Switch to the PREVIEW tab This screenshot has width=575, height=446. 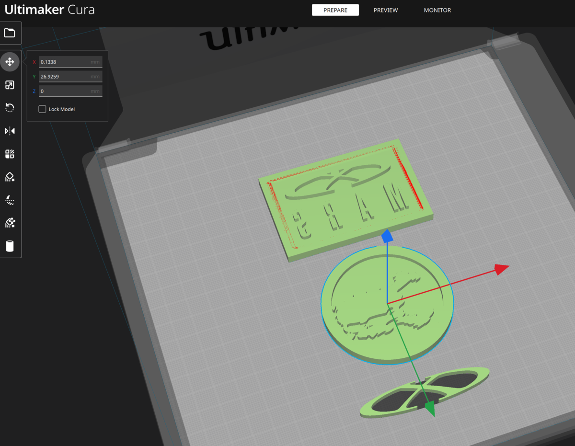coord(386,10)
